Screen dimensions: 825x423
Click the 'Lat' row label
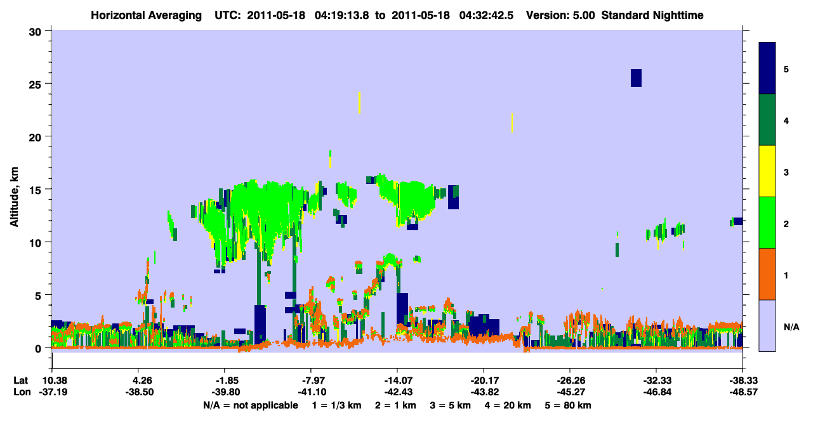click(20, 381)
